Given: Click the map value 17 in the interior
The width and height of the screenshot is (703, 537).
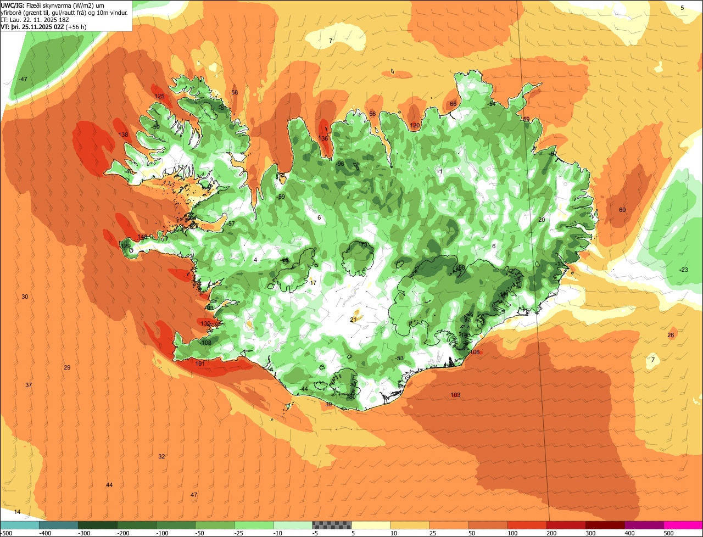Looking at the screenshot, I should pos(313,283).
